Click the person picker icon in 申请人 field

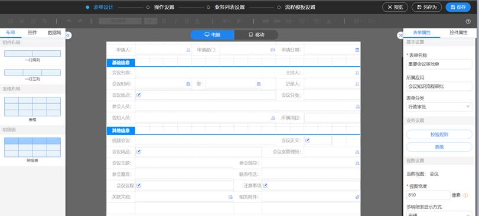(x=188, y=50)
